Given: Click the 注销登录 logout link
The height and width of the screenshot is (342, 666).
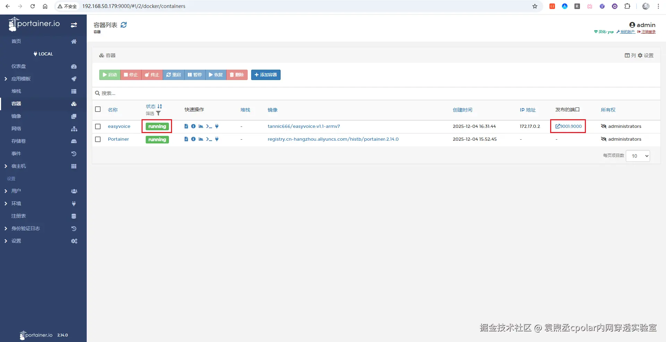Looking at the screenshot, I should [x=647, y=32].
